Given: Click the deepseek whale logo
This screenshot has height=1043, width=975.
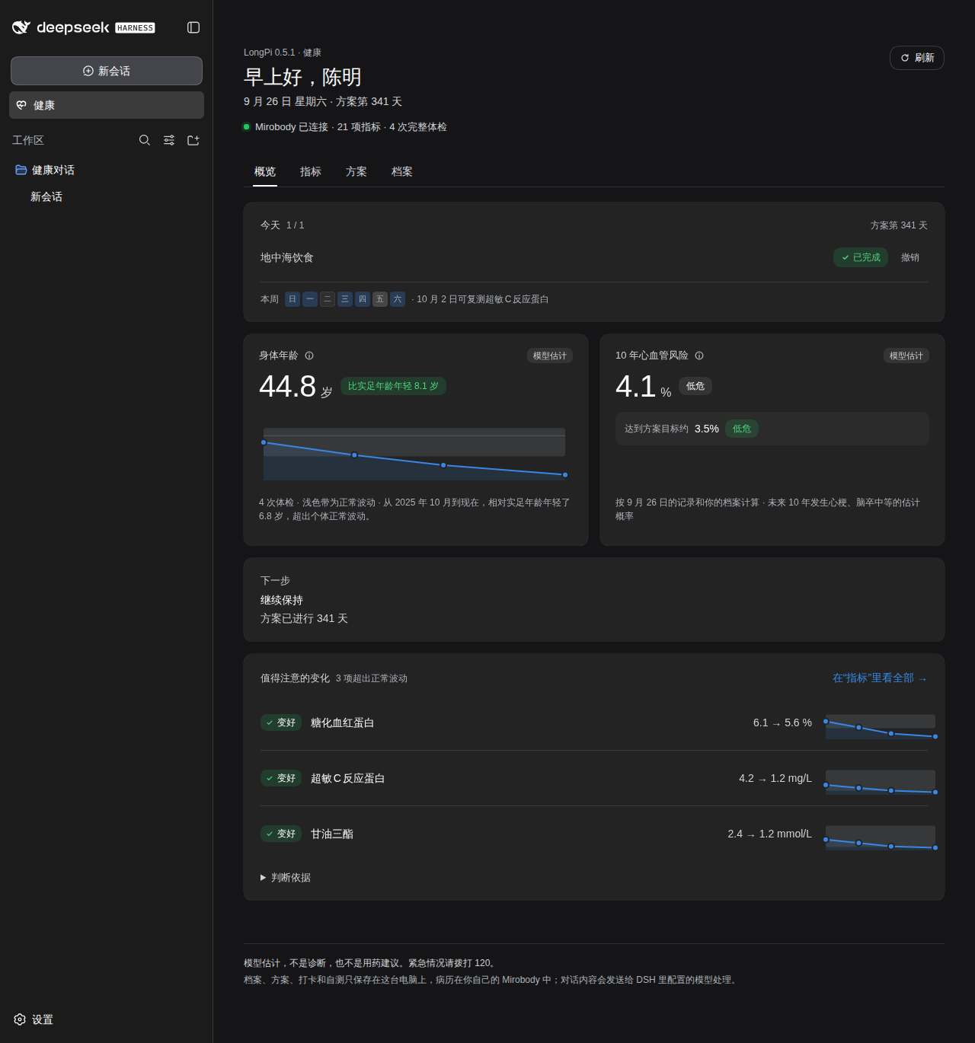Looking at the screenshot, I should (21, 27).
